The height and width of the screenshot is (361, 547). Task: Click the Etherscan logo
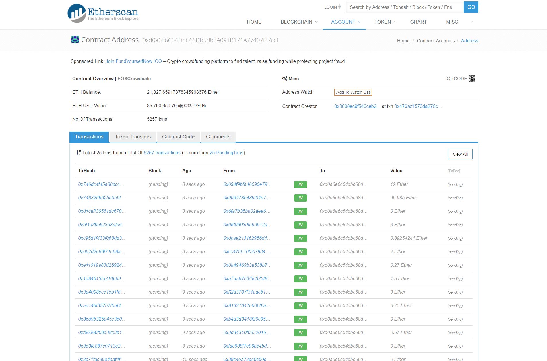click(x=104, y=13)
